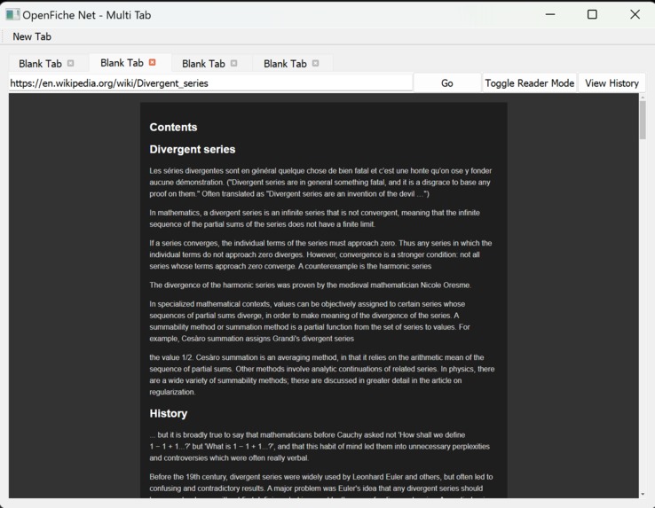
Task: Click the paragraph starting "In specialized mathematical contexts"
Action: tap(310, 321)
